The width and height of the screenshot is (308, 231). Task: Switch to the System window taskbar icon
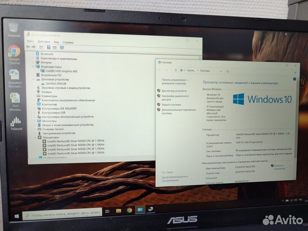click(x=140, y=210)
